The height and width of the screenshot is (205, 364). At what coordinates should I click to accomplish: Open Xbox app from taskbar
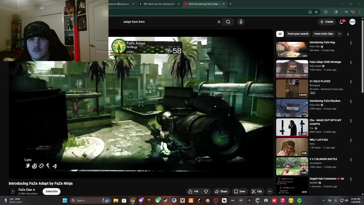(x=158, y=200)
